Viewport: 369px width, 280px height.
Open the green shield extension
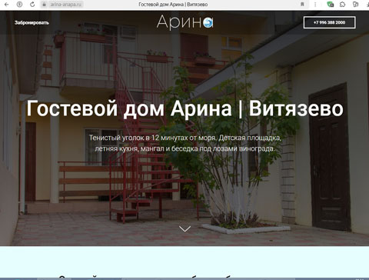[x=331, y=5]
